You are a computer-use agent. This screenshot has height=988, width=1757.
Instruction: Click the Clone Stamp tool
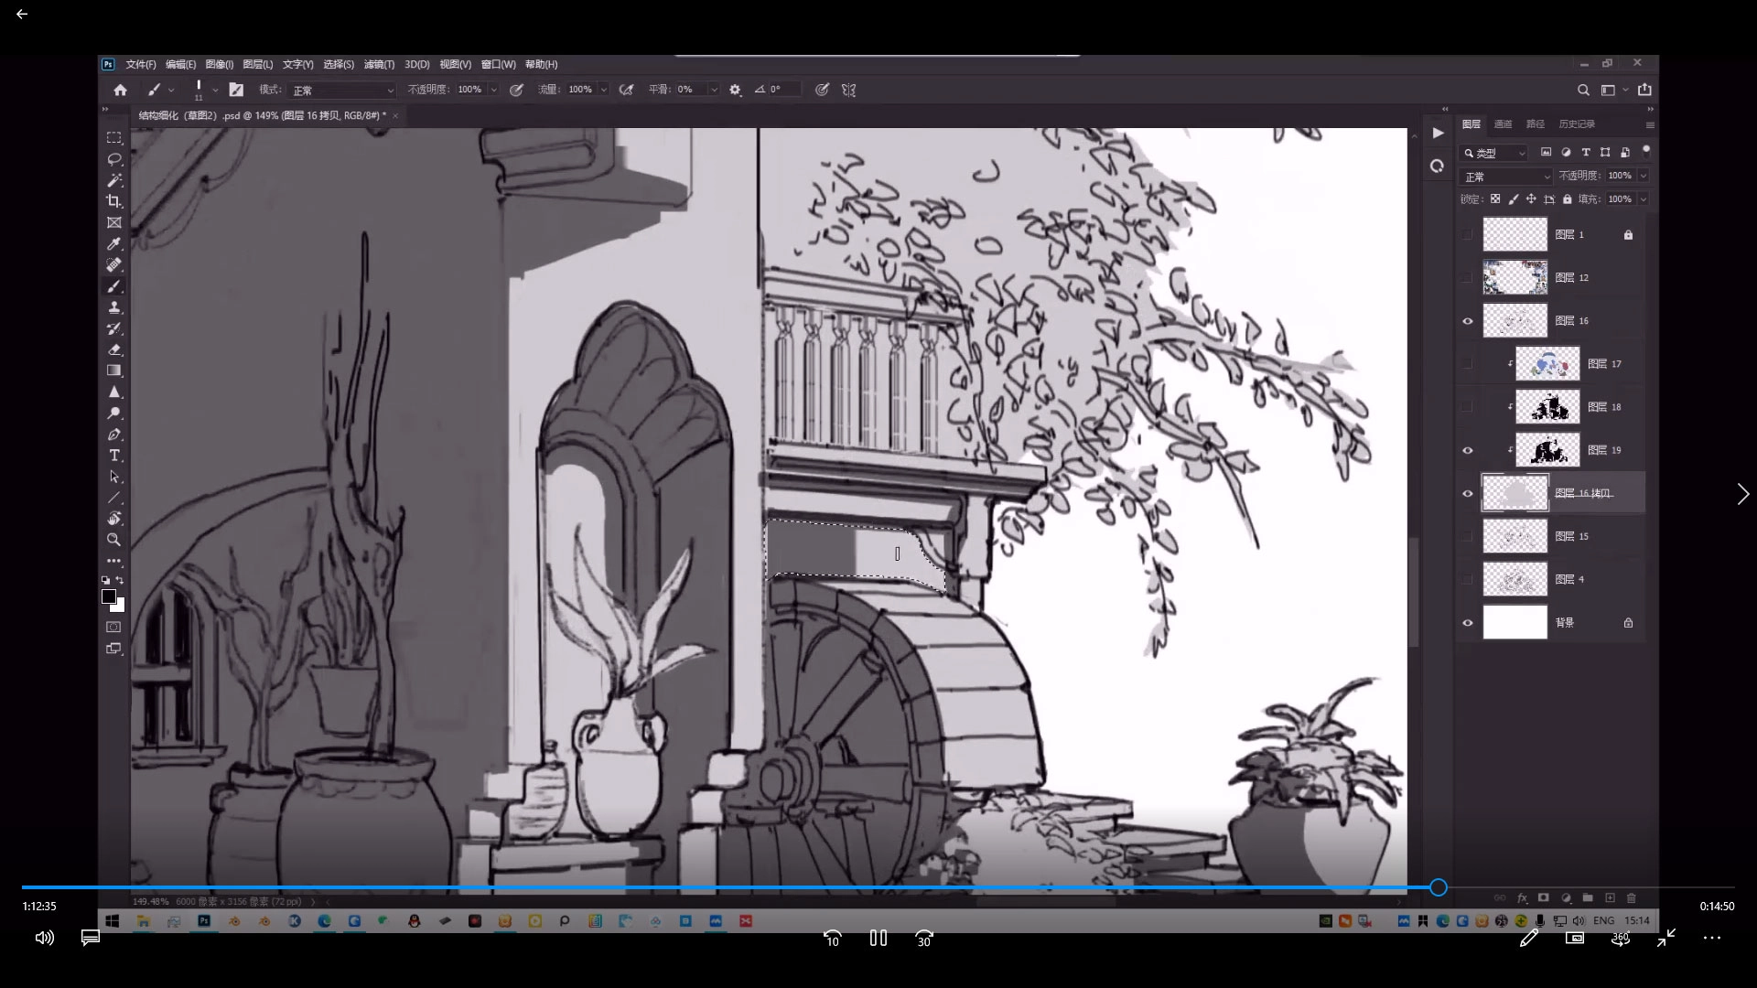pyautogui.click(x=114, y=307)
